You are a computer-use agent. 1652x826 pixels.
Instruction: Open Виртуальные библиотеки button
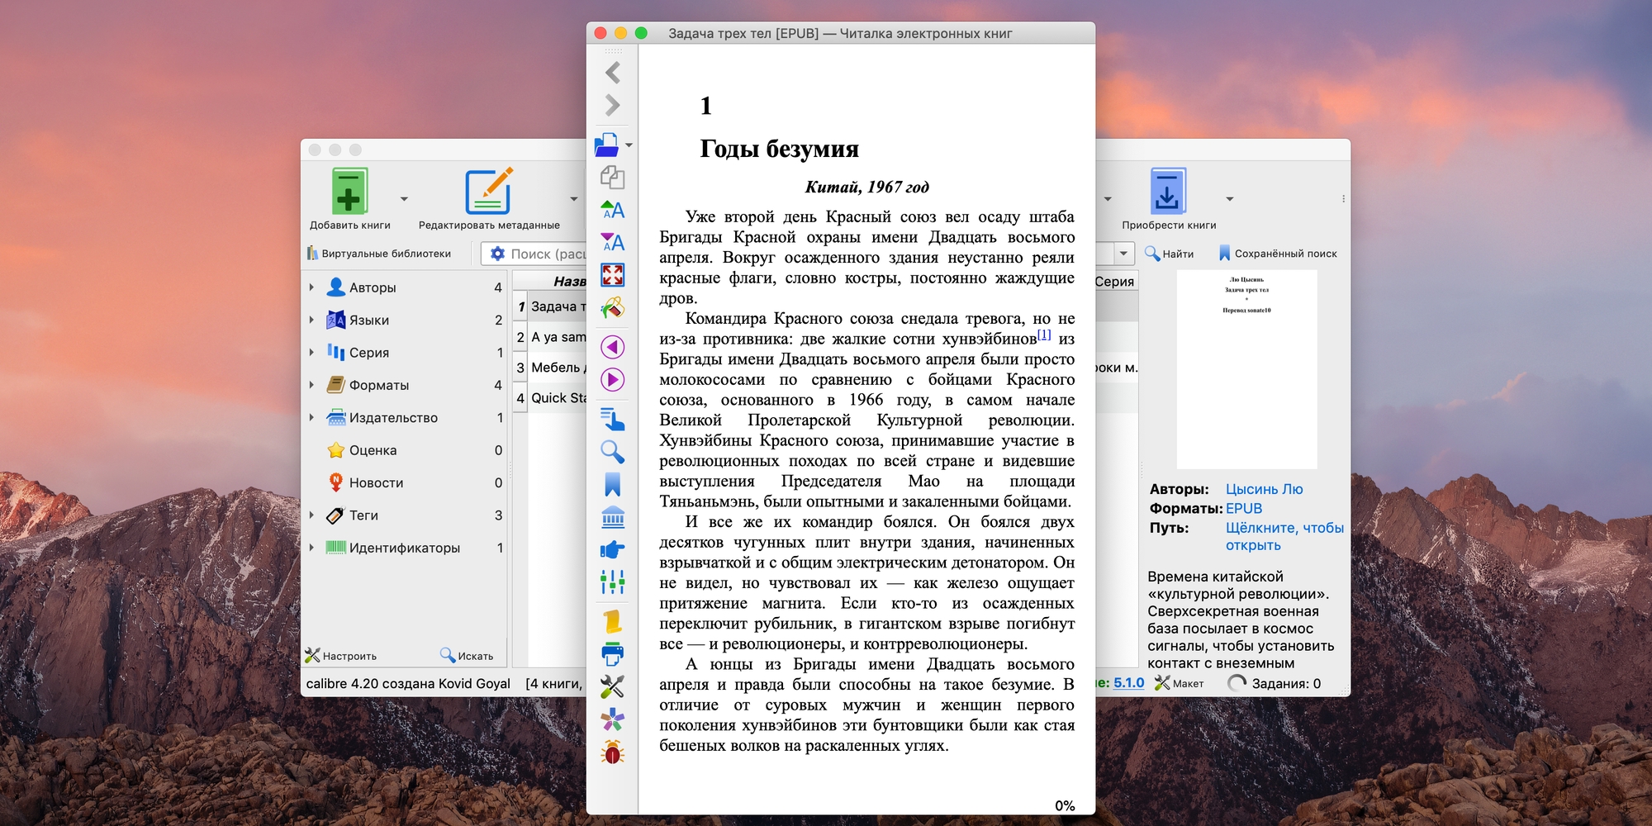(379, 254)
